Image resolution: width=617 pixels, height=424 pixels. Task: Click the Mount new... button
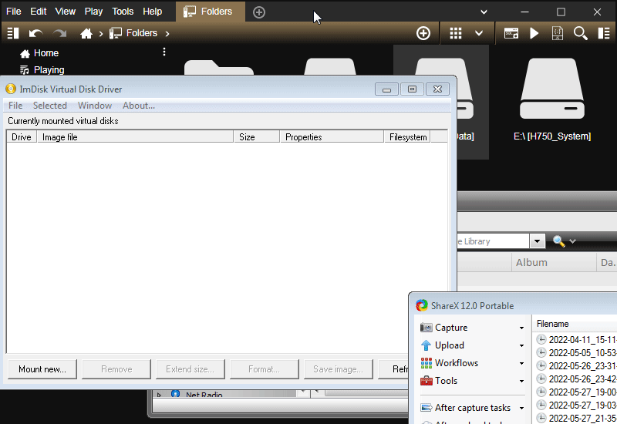click(42, 369)
